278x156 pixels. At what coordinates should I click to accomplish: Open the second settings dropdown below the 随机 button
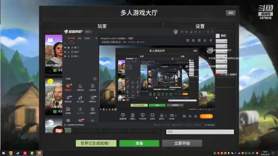point(221,46)
